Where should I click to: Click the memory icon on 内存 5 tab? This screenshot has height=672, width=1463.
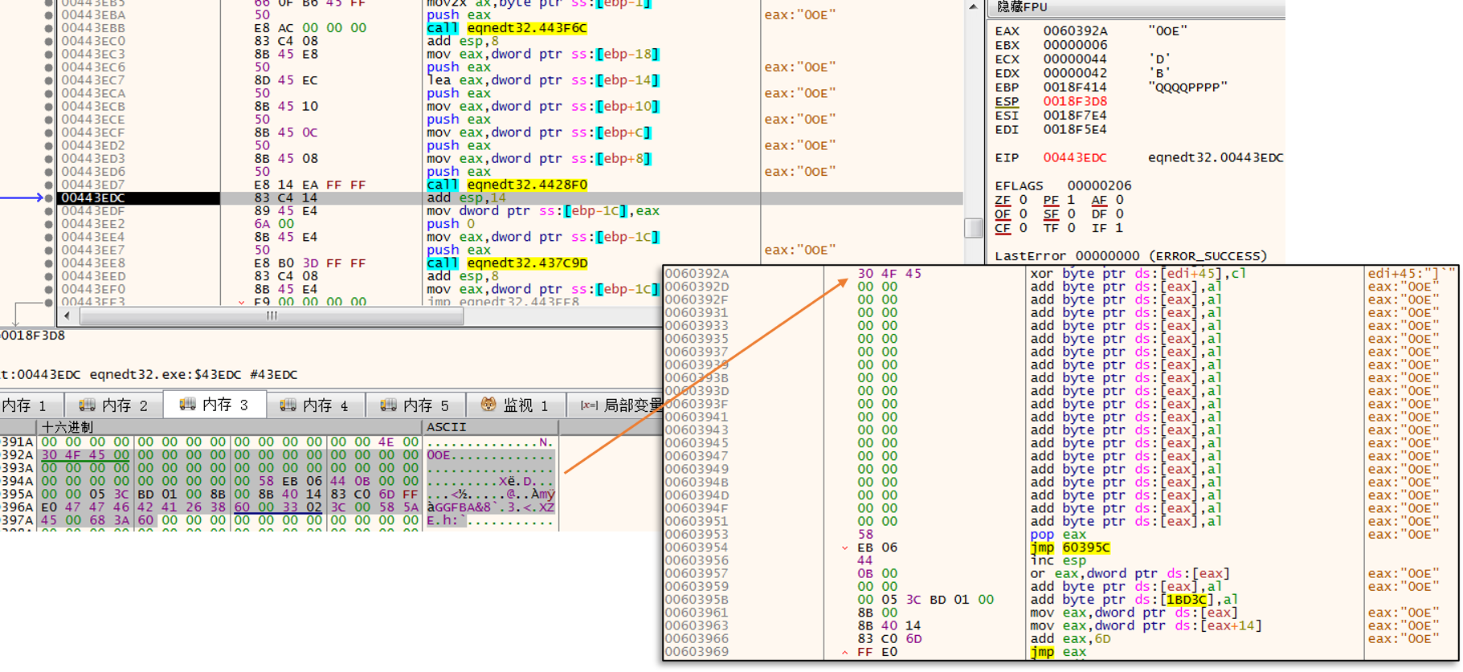click(388, 405)
